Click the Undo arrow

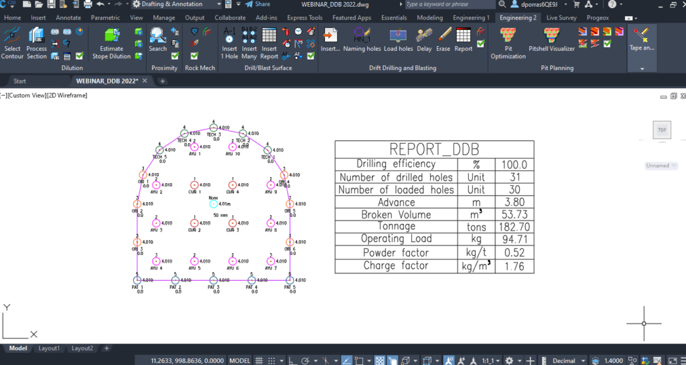(100, 5)
